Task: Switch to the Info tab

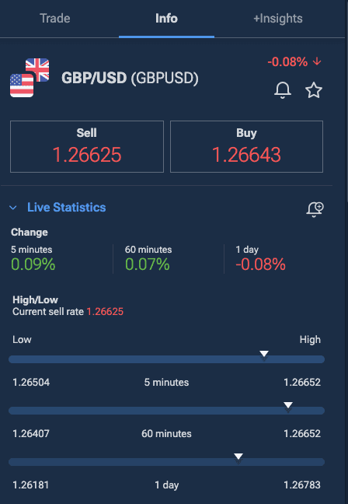Action: point(166,19)
